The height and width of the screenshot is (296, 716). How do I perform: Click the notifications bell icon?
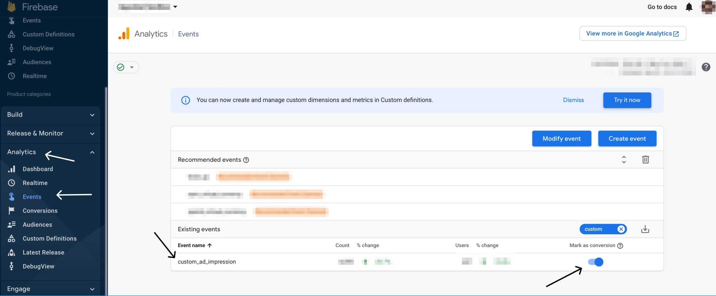[689, 7]
